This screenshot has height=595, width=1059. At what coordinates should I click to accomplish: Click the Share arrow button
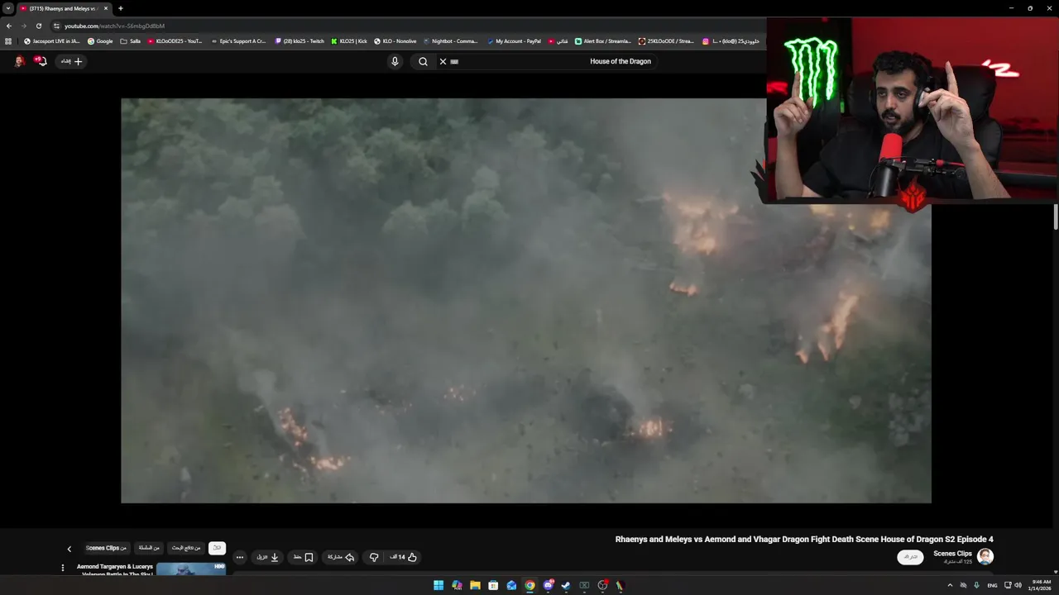(341, 557)
